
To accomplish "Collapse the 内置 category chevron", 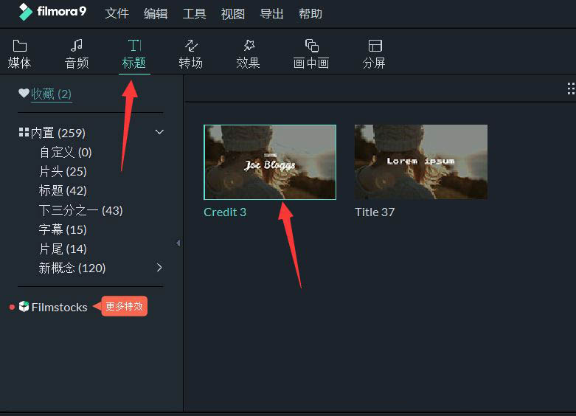I will (159, 132).
